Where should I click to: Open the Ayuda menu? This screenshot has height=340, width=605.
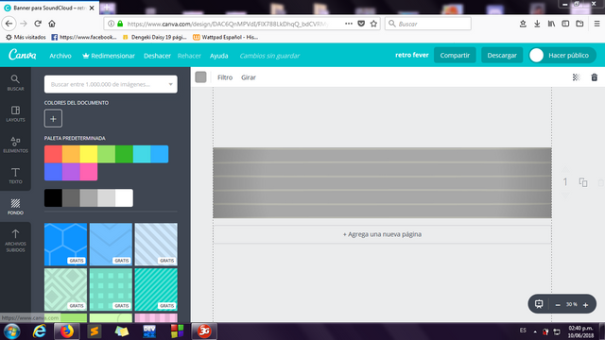coord(218,56)
